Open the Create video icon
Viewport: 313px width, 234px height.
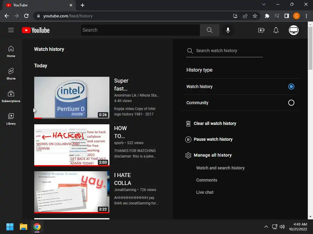point(261,30)
